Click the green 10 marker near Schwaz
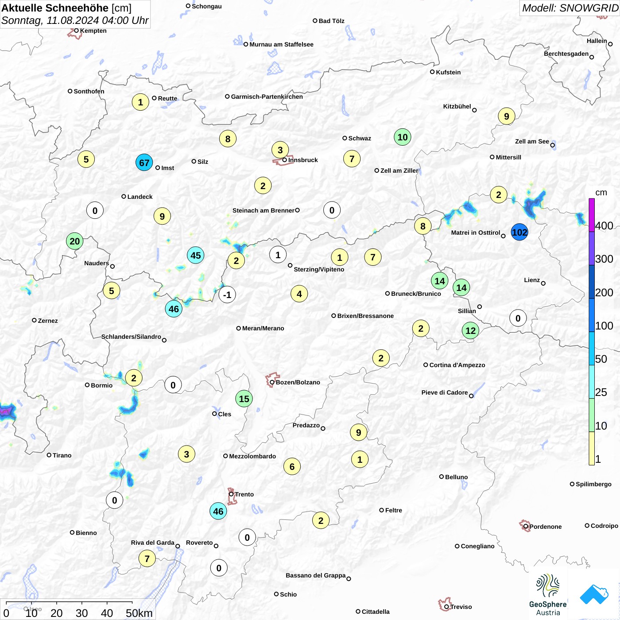The image size is (620, 620). 403,137
